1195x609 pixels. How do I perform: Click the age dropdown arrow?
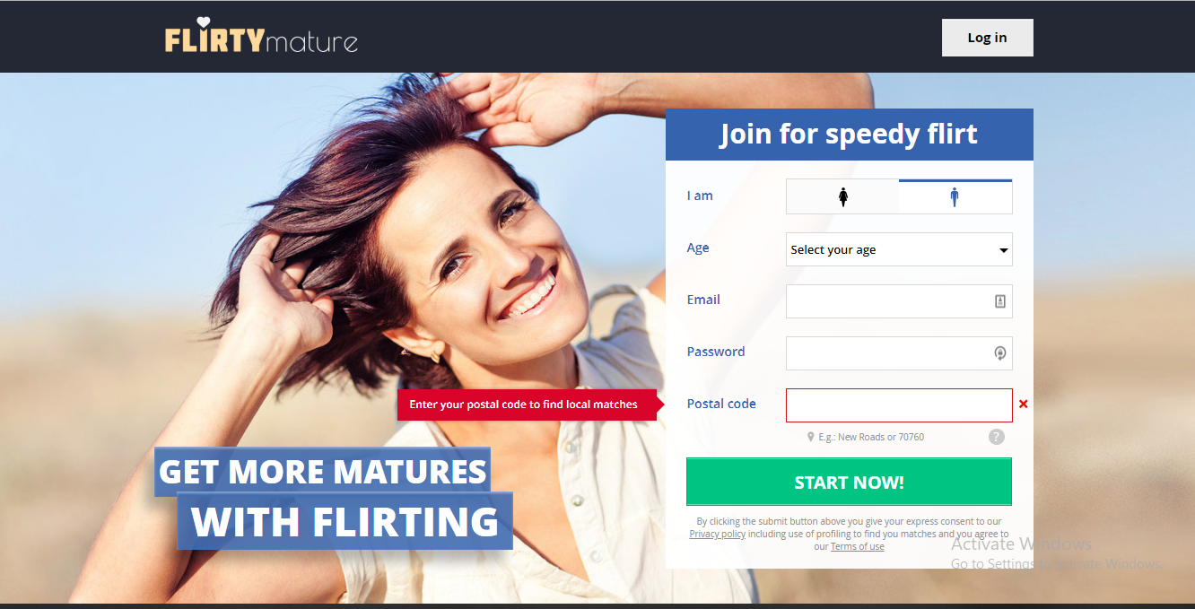tap(1003, 250)
